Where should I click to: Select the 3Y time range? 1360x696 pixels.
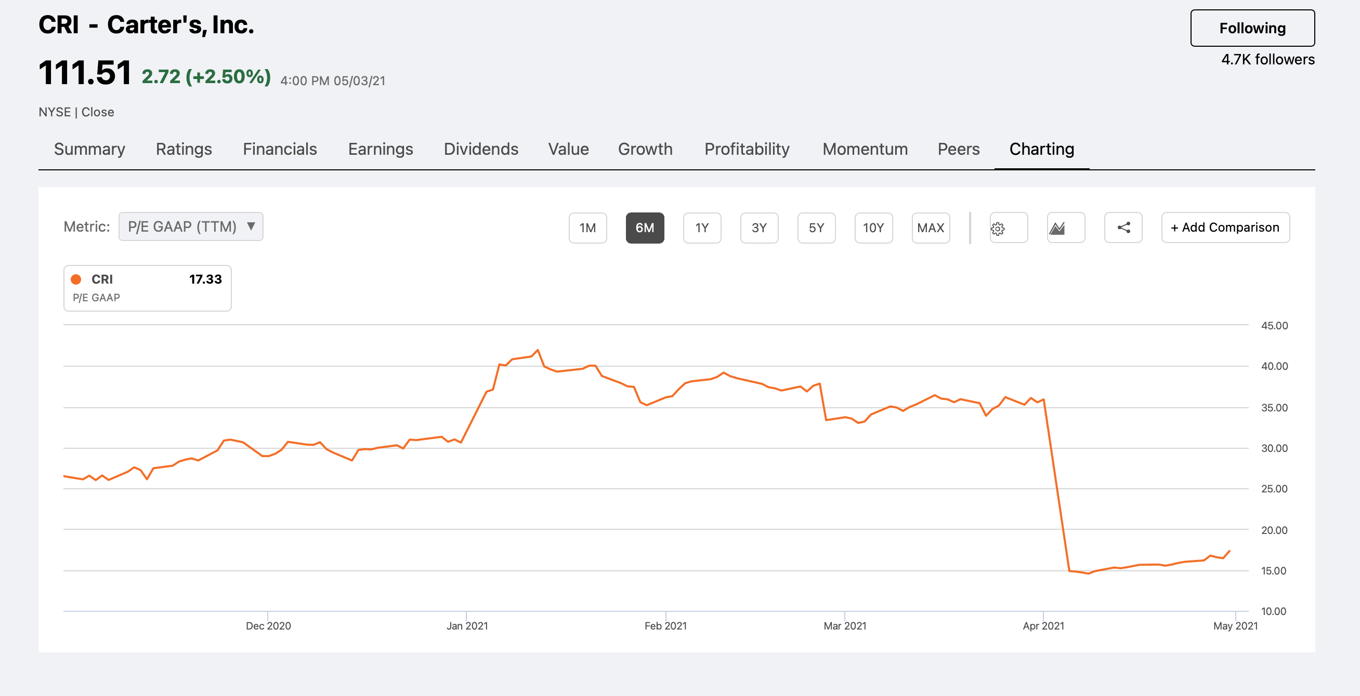pyautogui.click(x=759, y=228)
